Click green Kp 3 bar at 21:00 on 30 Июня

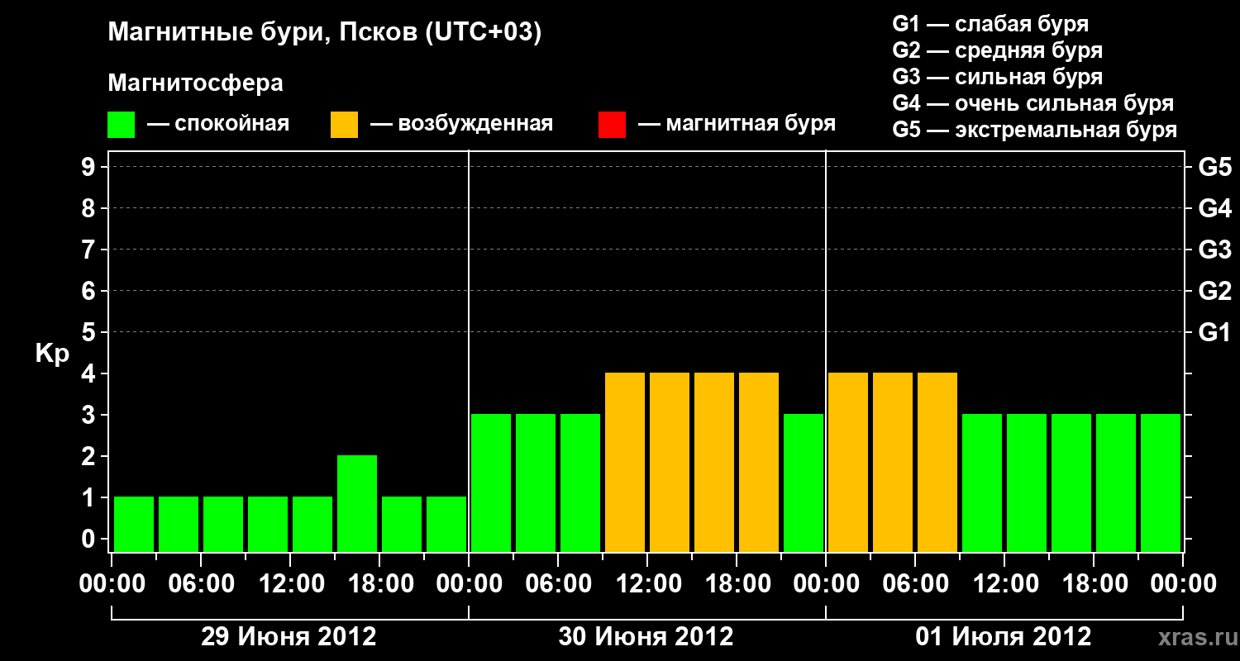pyautogui.click(x=804, y=483)
